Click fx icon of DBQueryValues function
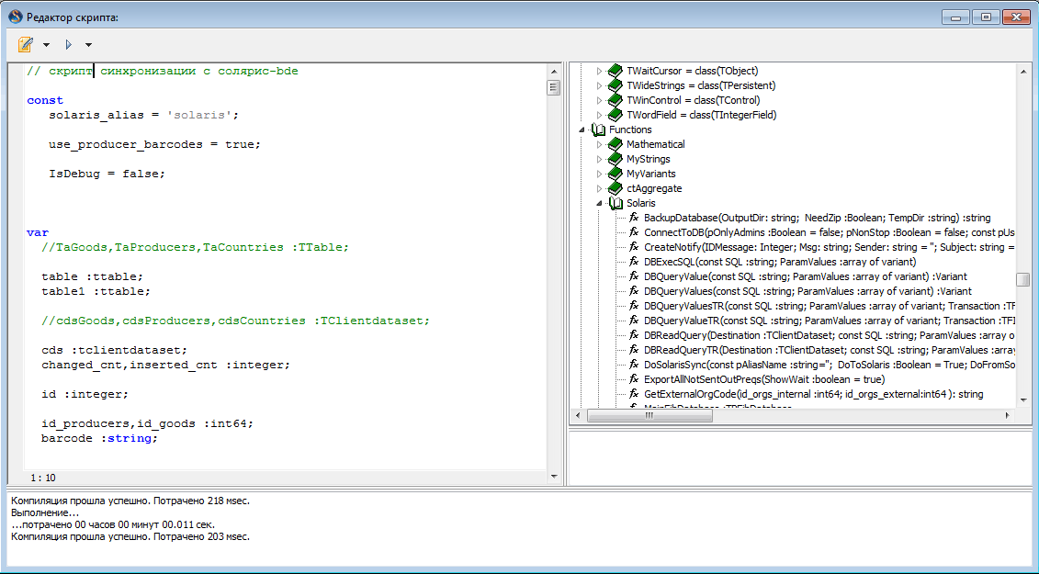 (x=634, y=291)
